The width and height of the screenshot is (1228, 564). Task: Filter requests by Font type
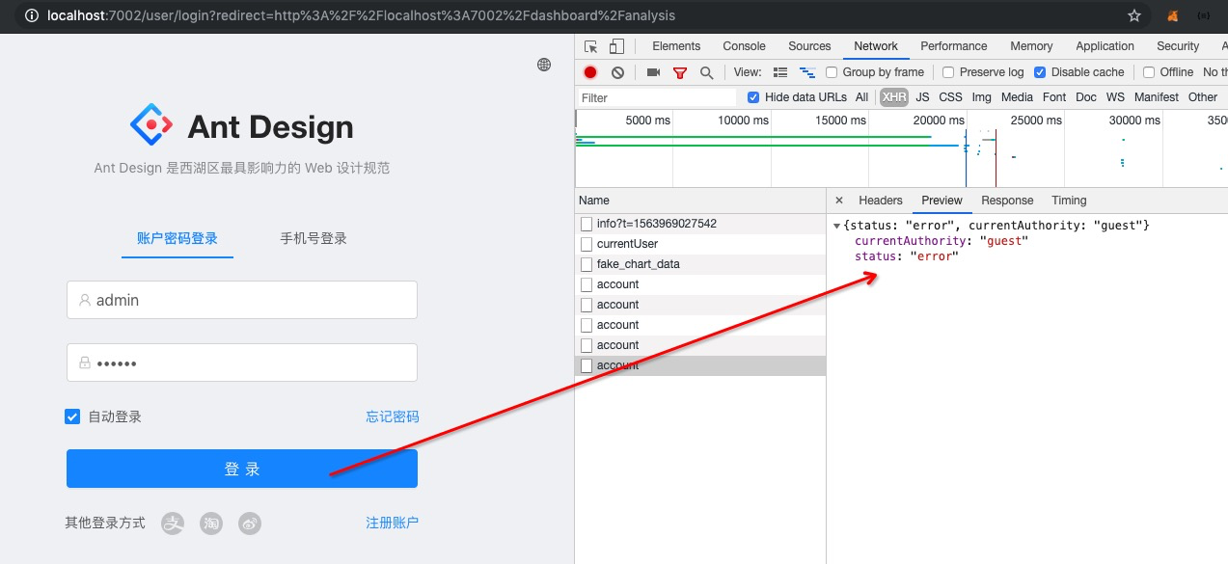pyautogui.click(x=1054, y=97)
